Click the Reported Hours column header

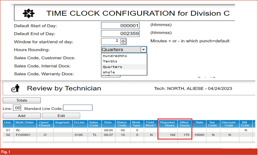[168, 124]
